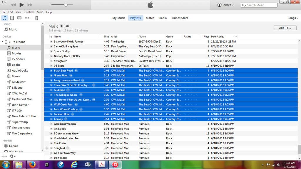Screen dimensions: 301x169
Task: Collapse the JTF's iPhone device tree
Action: click(3, 42)
